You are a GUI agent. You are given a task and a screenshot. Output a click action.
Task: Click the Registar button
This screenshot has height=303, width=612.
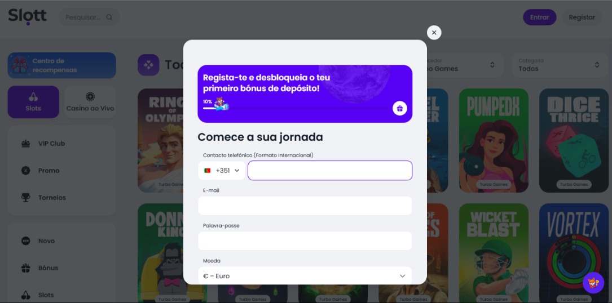coord(582,17)
